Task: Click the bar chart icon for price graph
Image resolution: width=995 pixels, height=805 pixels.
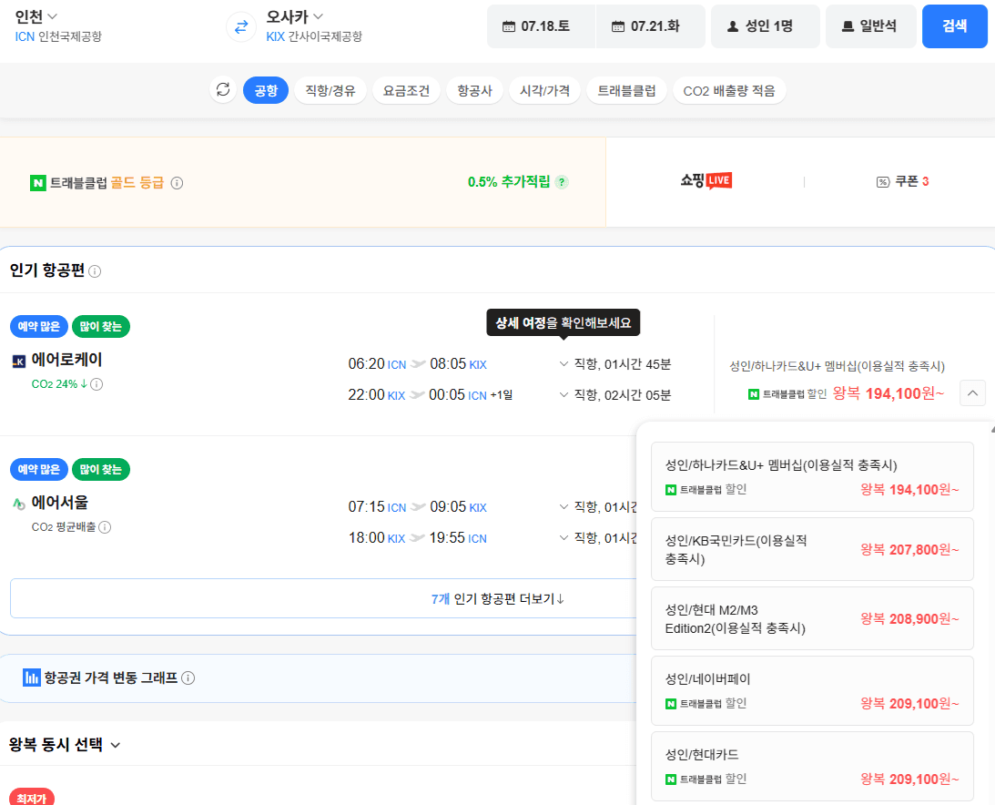Action: coord(32,678)
